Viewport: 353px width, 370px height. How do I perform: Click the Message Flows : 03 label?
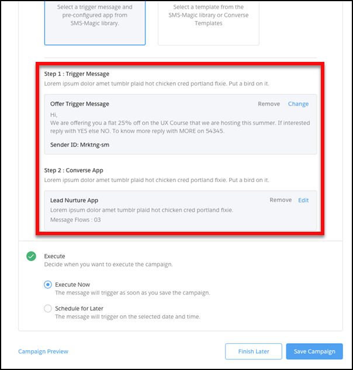tap(75, 219)
